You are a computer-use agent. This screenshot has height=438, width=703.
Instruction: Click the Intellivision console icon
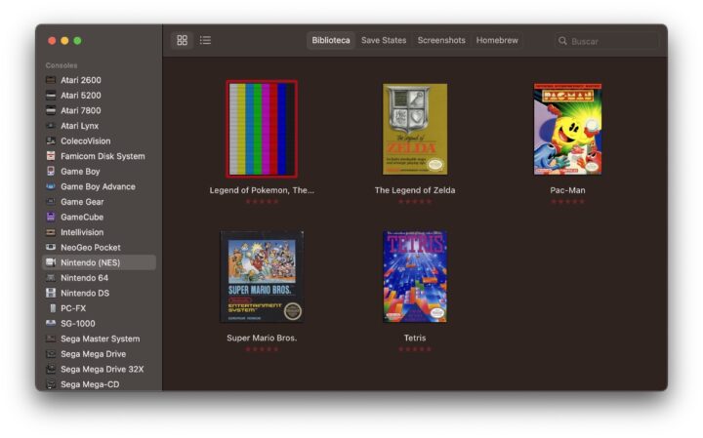51,232
